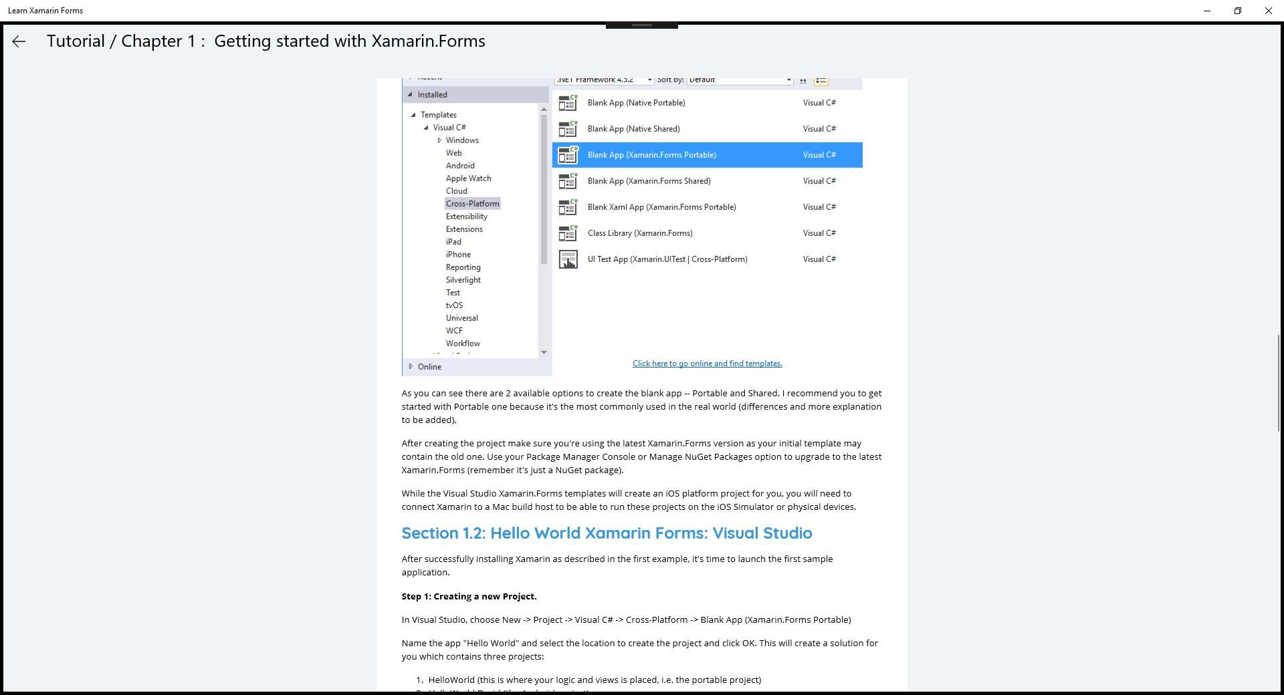Click the Blank App (Xamarin.Forms Shared) template icon
The height and width of the screenshot is (695, 1284).
[568, 181]
